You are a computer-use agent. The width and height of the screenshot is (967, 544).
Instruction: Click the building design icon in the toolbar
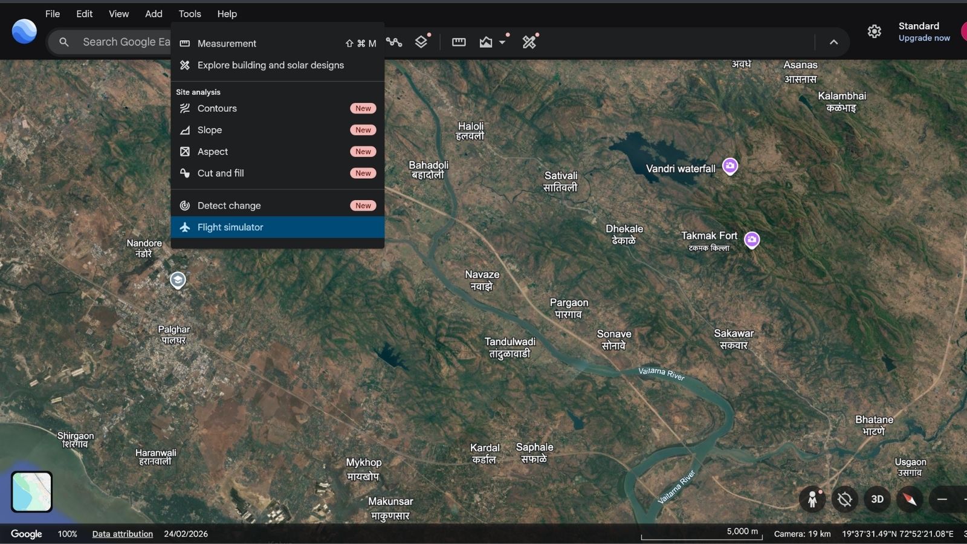coord(529,42)
